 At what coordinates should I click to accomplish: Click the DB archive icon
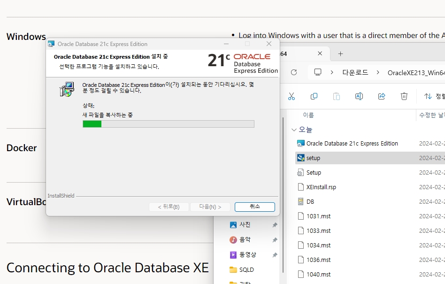click(300, 202)
